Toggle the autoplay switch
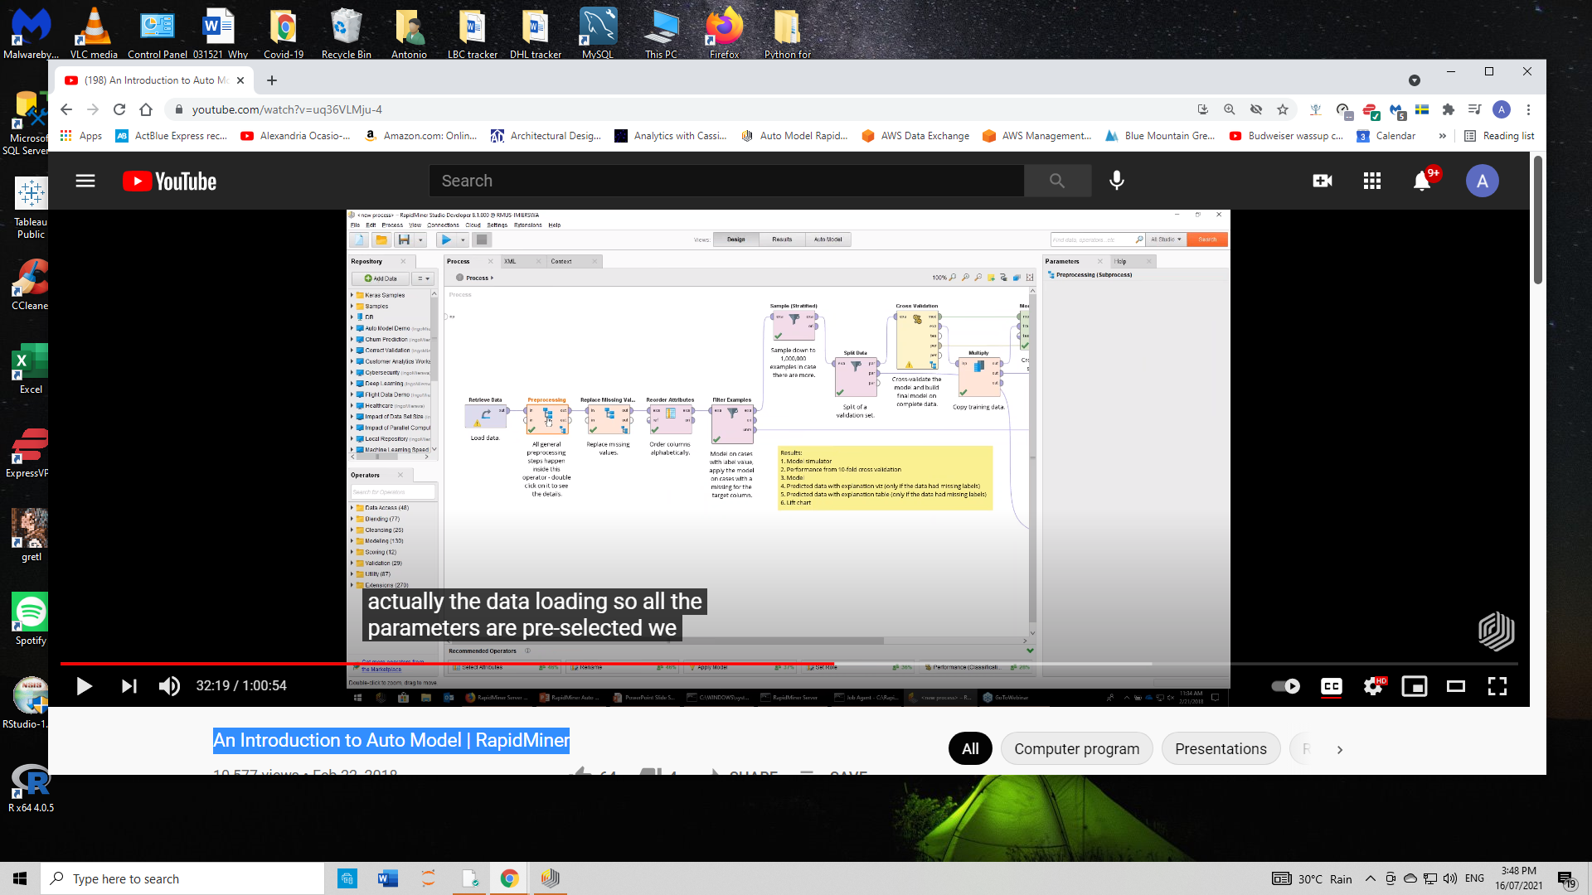This screenshot has width=1592, height=895. pos(1285,686)
